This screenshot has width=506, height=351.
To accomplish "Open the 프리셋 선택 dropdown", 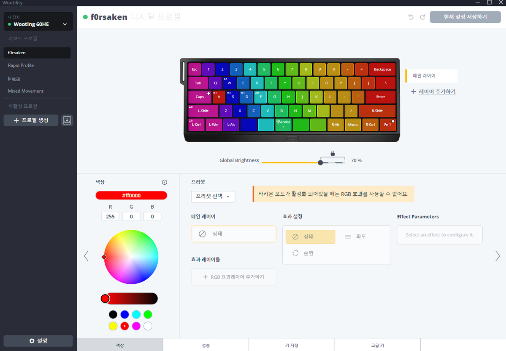I will click(x=213, y=196).
